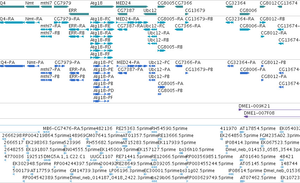Select the Ubc12-RB transcript

(152, 44)
